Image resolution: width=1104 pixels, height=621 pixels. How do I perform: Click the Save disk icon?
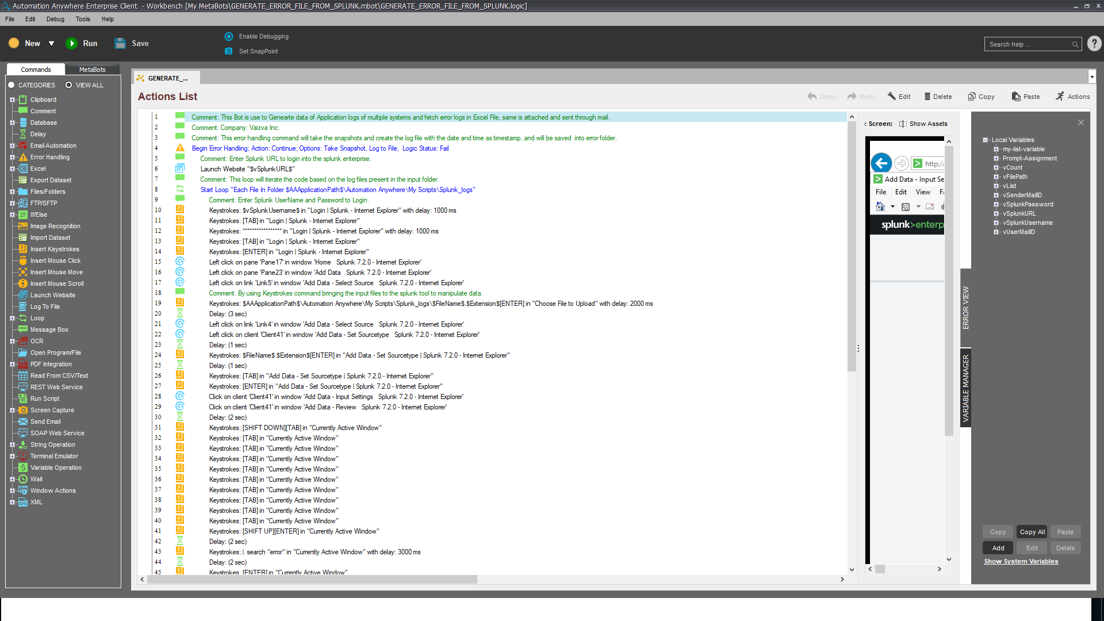pyautogui.click(x=120, y=43)
